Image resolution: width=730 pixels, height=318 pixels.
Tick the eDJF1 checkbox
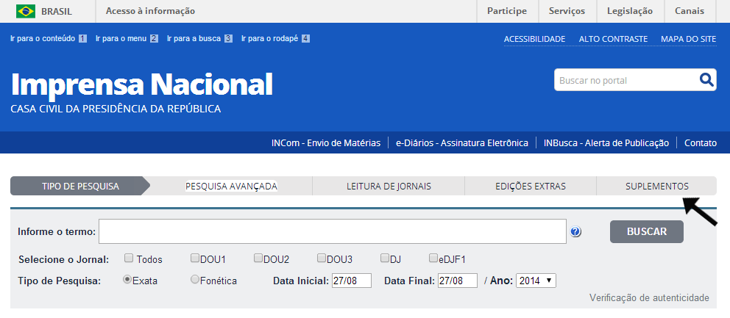(433, 259)
